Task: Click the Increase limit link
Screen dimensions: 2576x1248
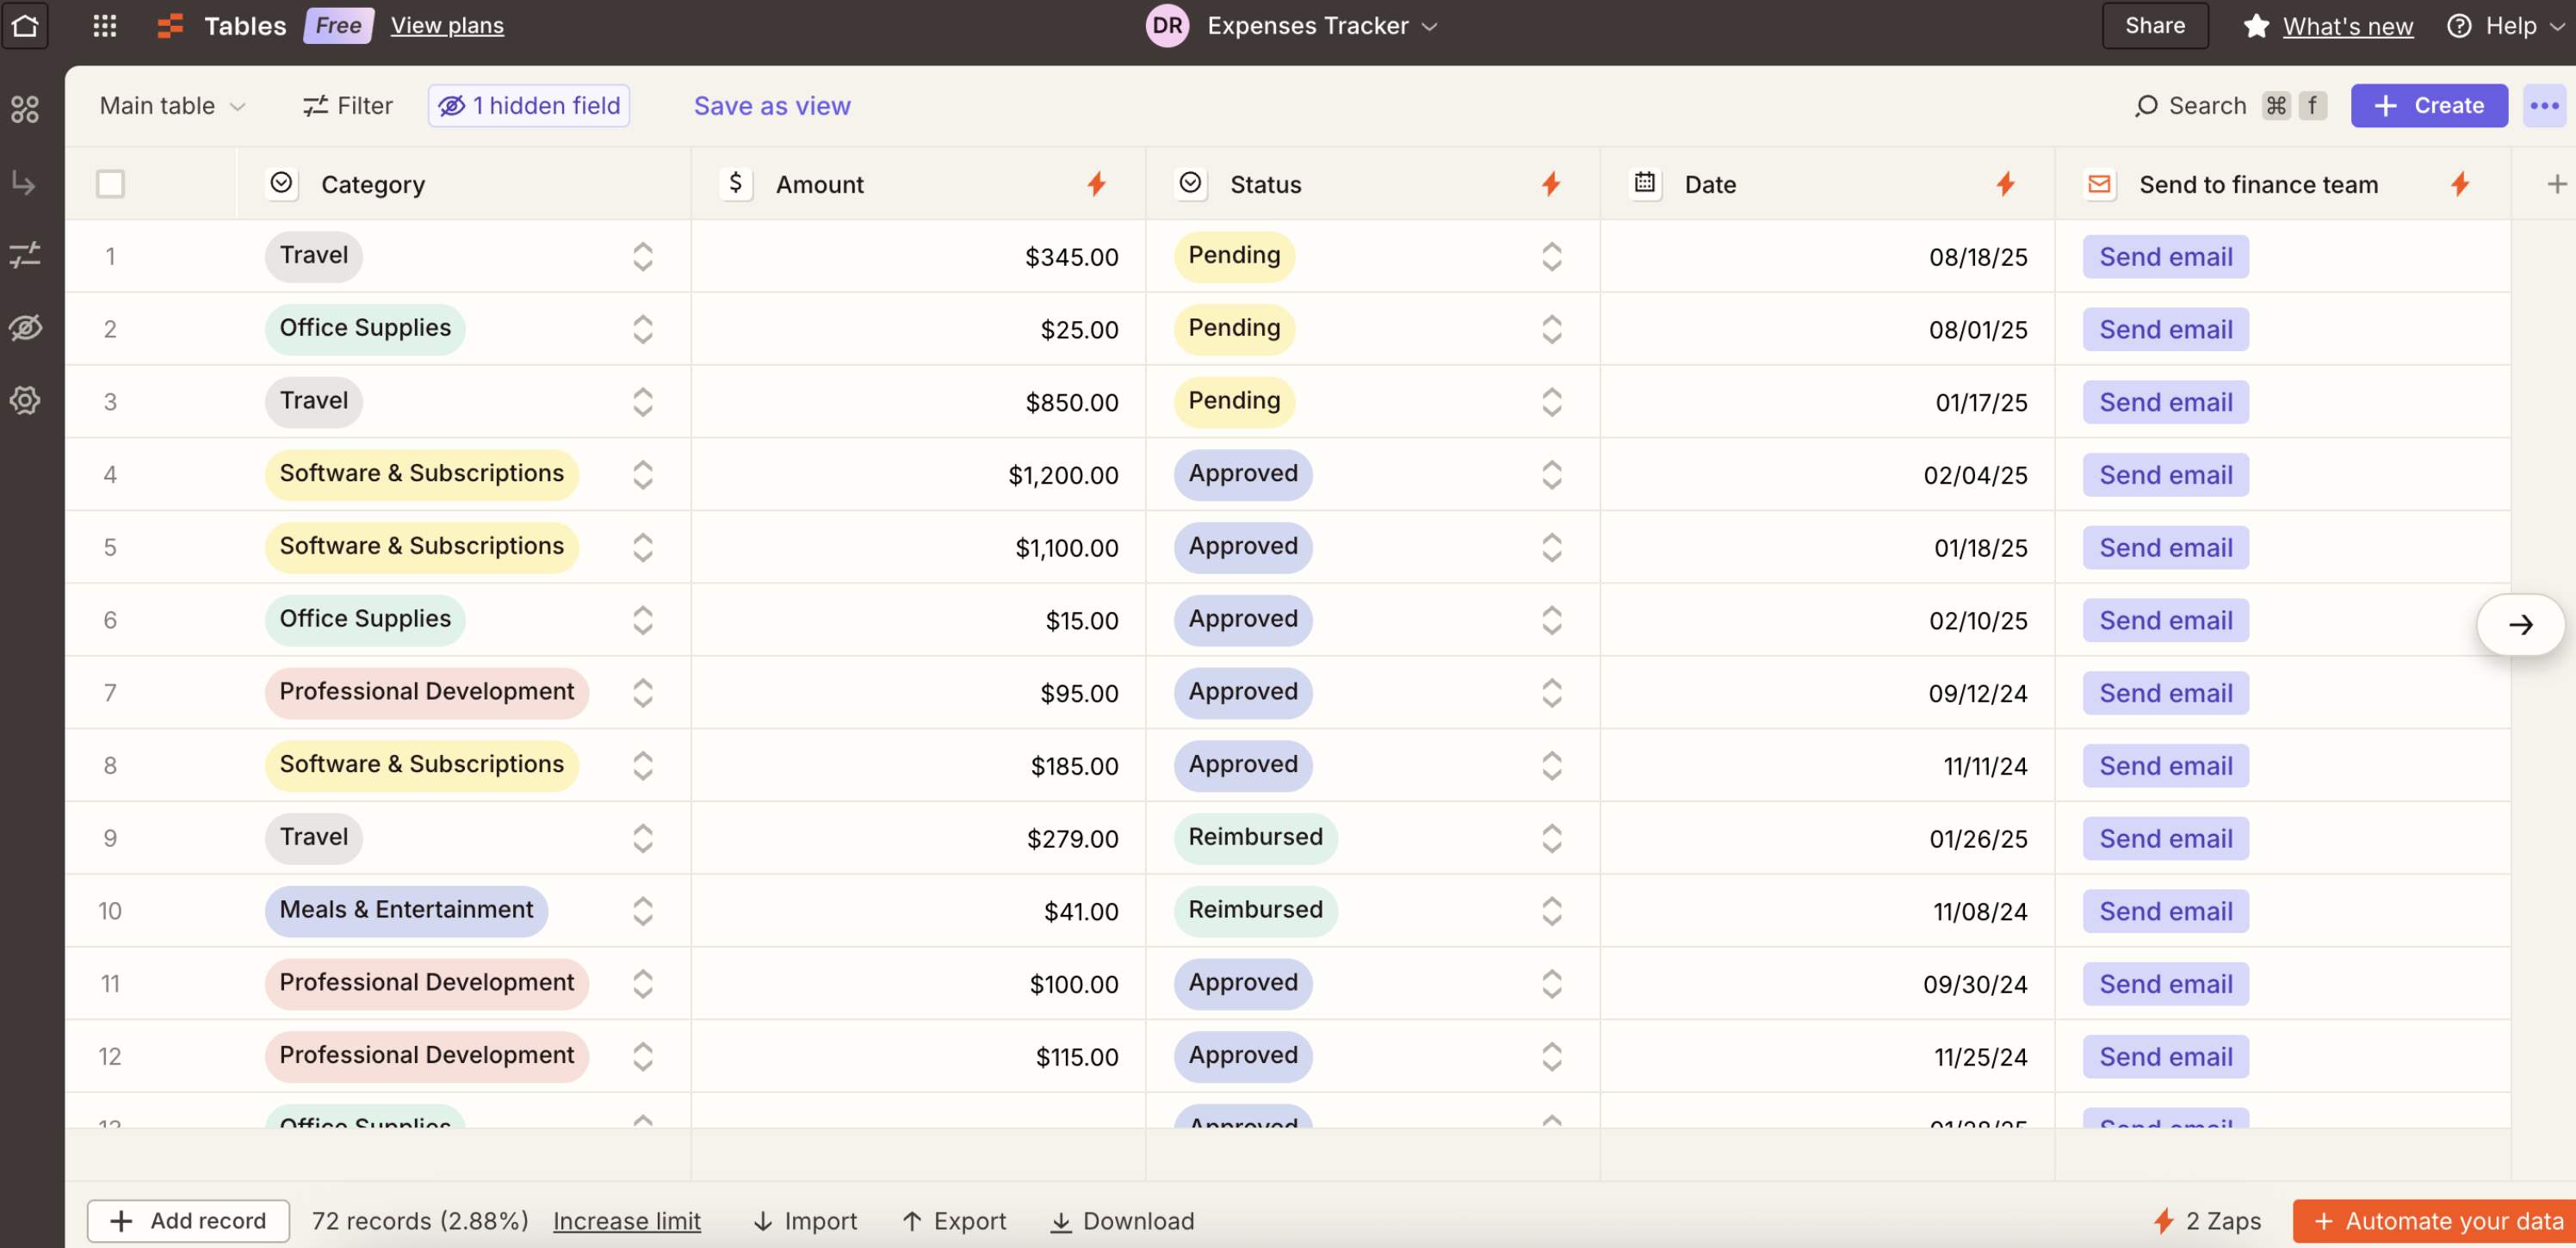Action: [627, 1221]
